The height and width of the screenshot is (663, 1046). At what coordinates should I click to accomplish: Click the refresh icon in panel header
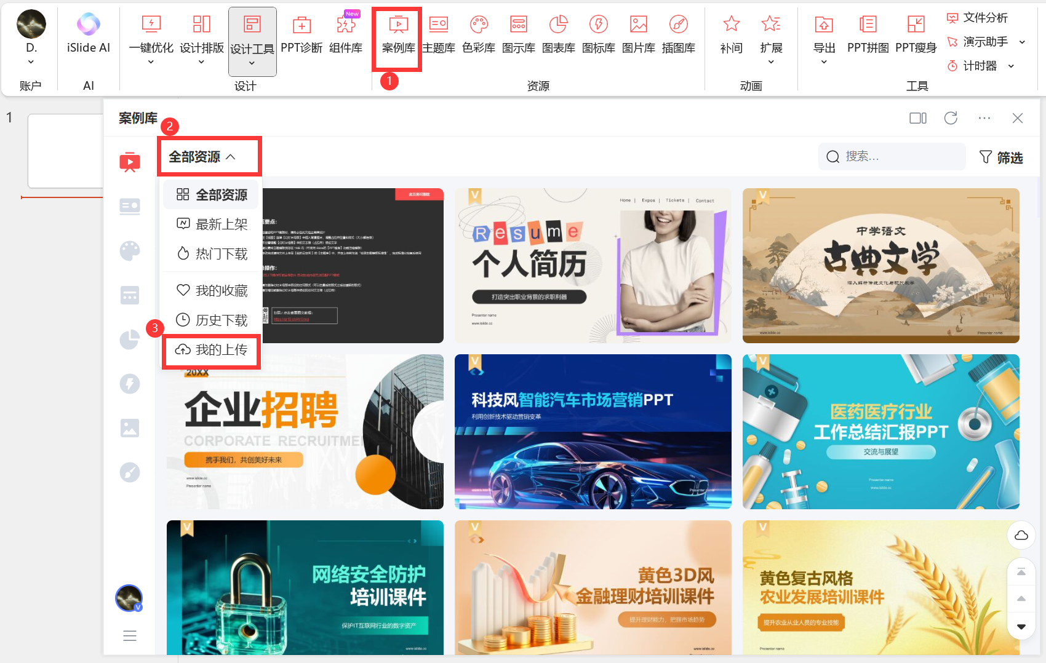(x=951, y=118)
